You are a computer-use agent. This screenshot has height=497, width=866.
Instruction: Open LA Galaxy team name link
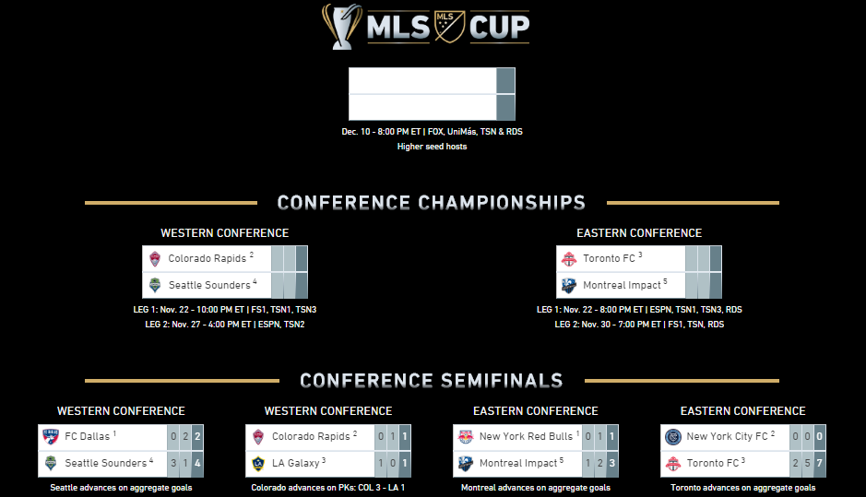tap(295, 463)
